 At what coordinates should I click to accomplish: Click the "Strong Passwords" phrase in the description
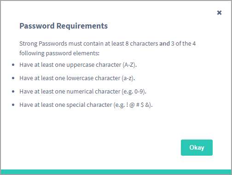pyautogui.click(x=43, y=44)
